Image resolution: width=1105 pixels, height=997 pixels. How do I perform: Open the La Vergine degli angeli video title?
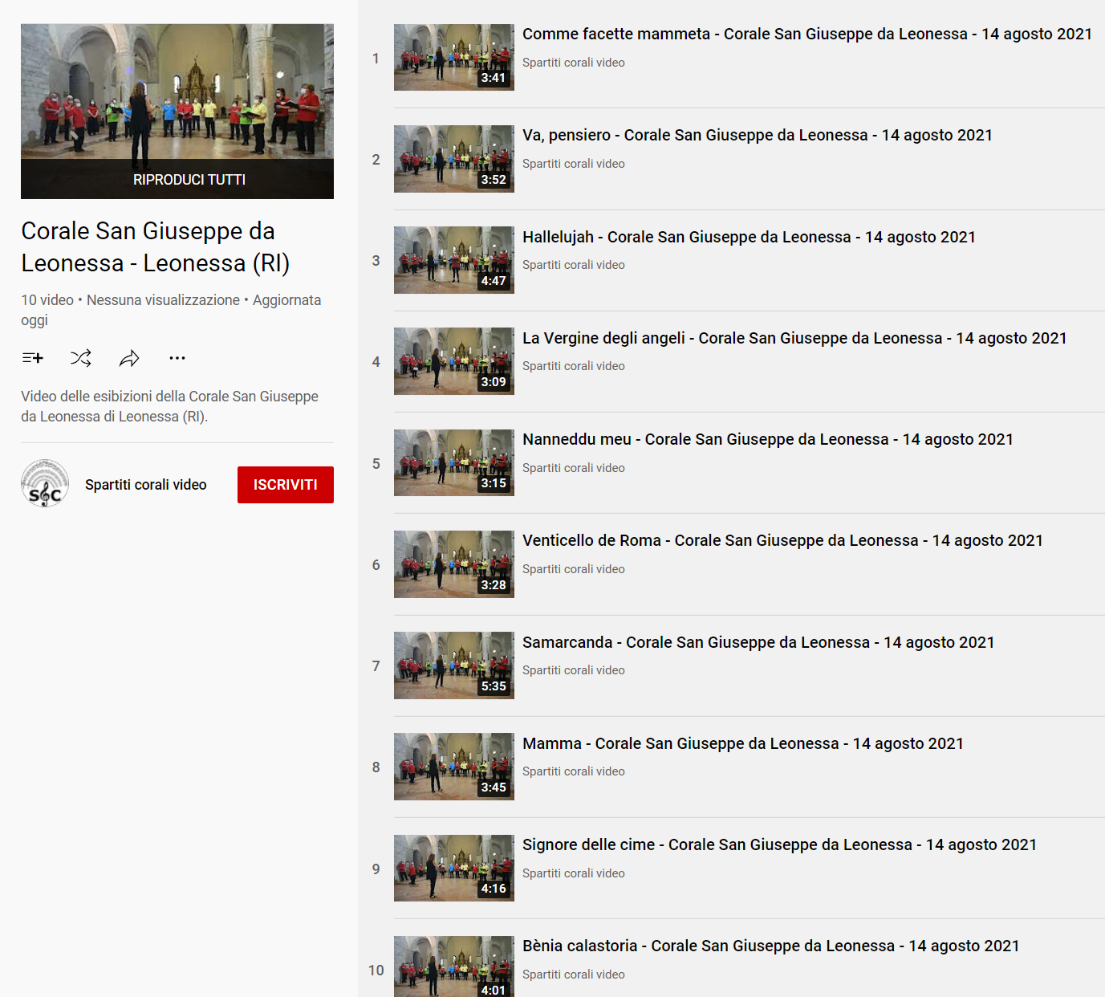coord(794,338)
